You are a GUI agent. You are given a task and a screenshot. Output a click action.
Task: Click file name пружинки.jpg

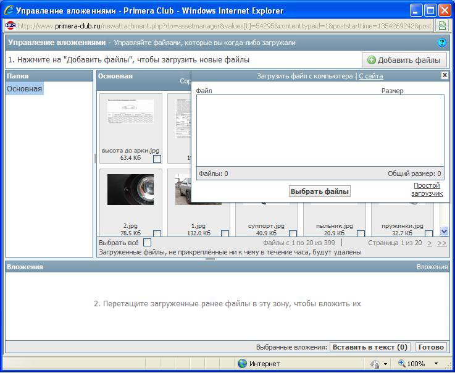pos(402,226)
